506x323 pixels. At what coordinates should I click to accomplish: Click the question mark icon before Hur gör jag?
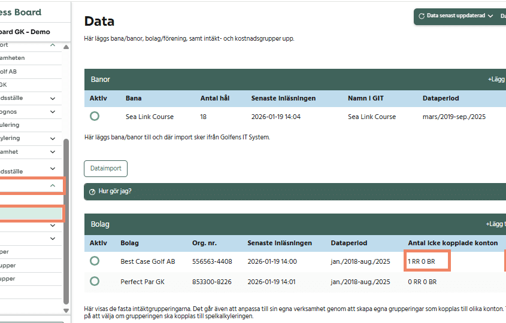point(92,192)
